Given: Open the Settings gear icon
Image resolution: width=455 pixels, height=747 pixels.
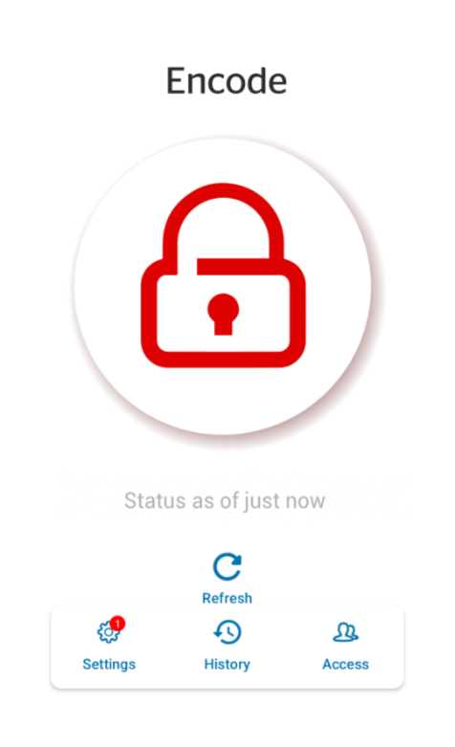Looking at the screenshot, I should [x=108, y=632].
